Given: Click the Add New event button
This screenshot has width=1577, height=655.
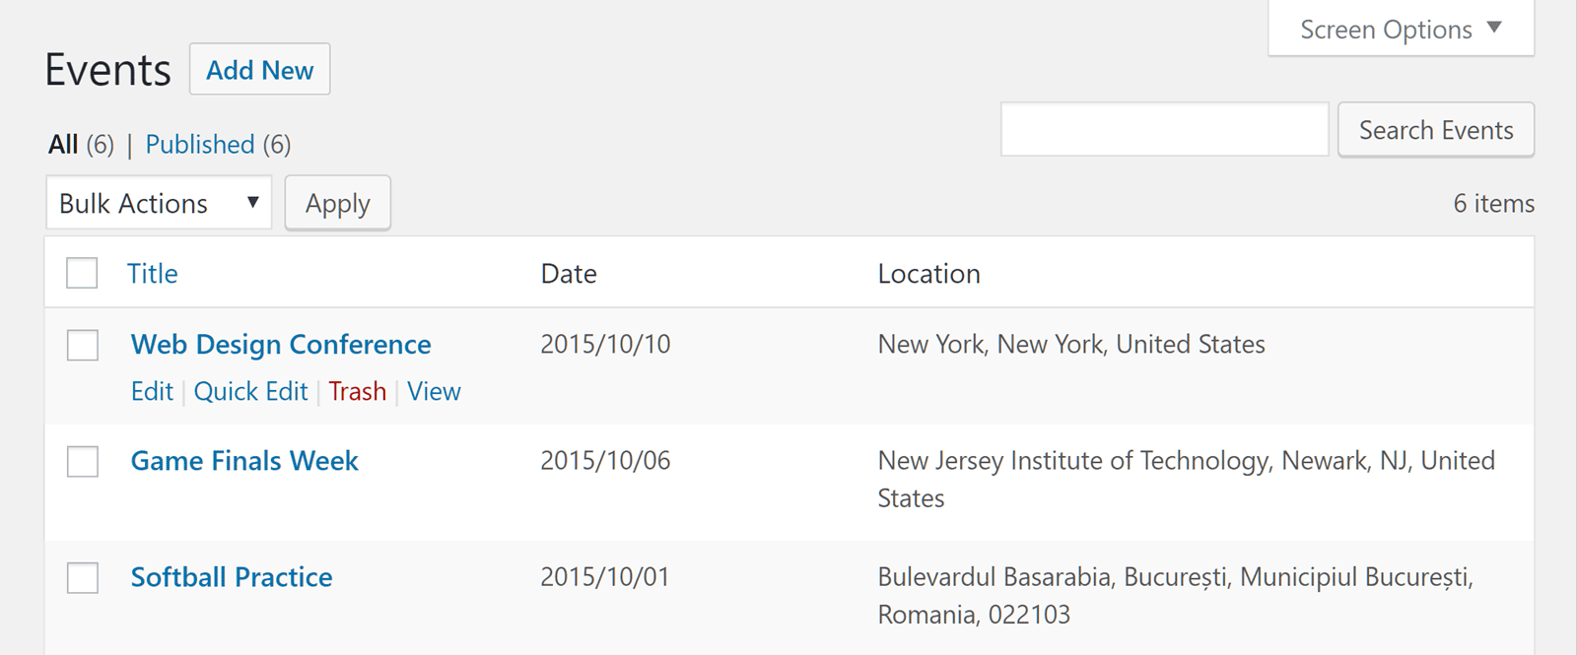Looking at the screenshot, I should [259, 70].
